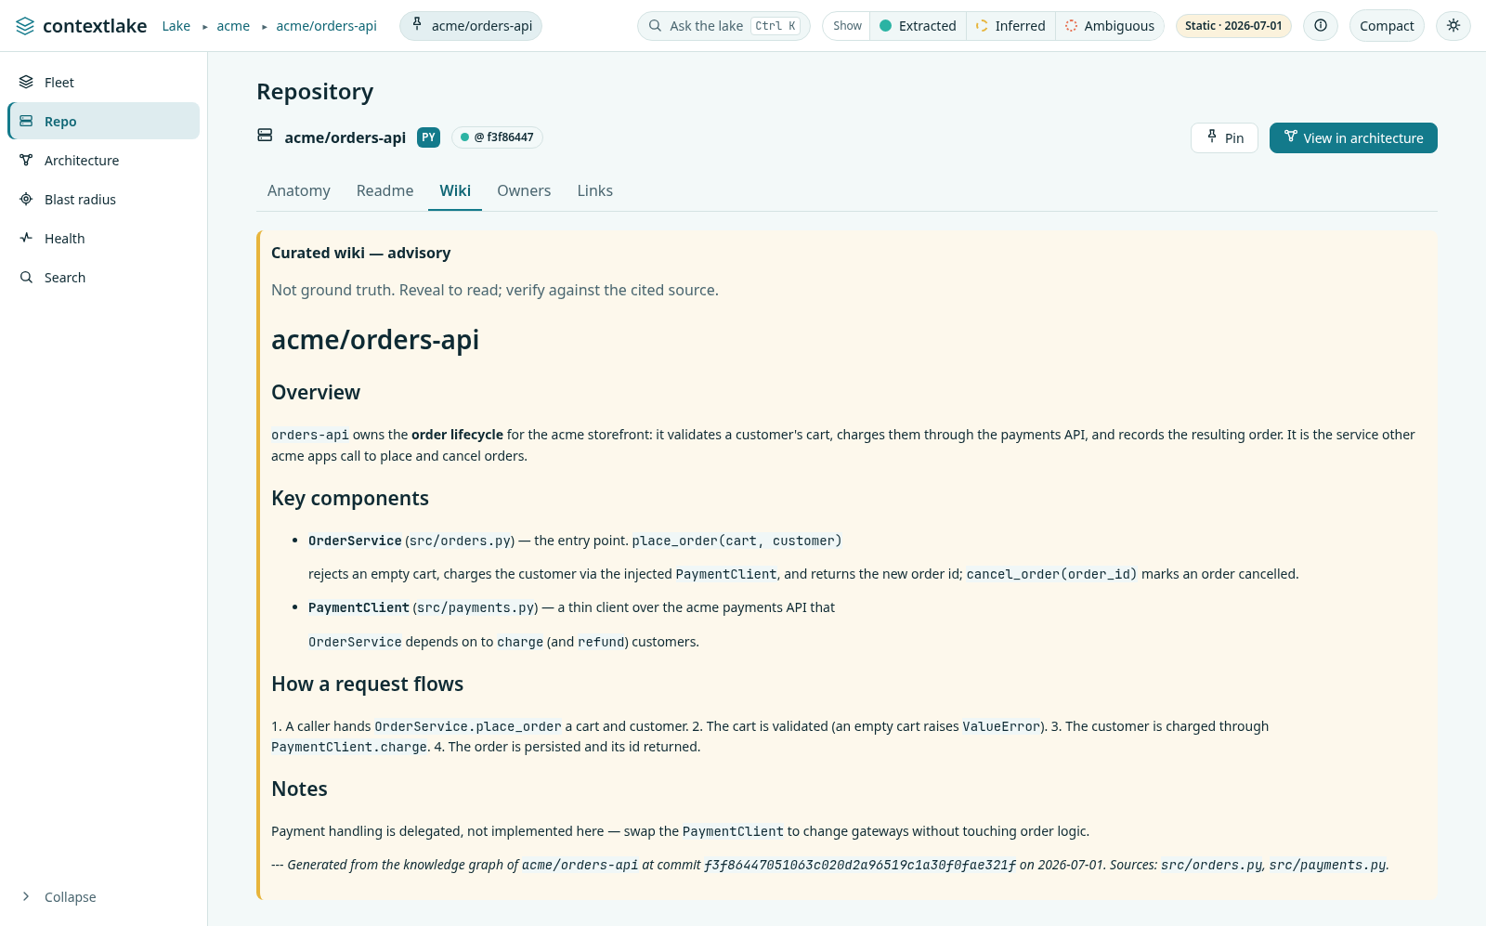Click the 'Overview' section heading
The height and width of the screenshot is (926, 1486).
[316, 393]
